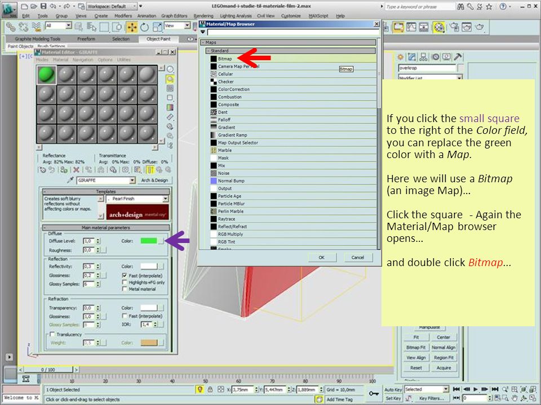This screenshot has width=541, height=405.
Task: Open the Help question mark icon
Action: tap(503, 6)
